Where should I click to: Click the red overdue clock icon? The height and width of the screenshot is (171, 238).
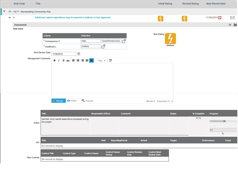[220, 18]
